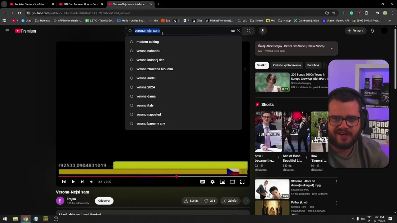Go to YouTube Premium home logo
Viewport: 397px width, 223px height.
pos(25,31)
